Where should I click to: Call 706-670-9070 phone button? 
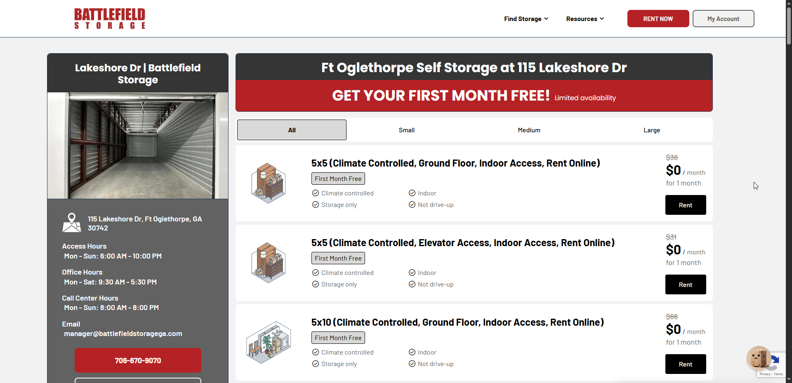point(138,360)
